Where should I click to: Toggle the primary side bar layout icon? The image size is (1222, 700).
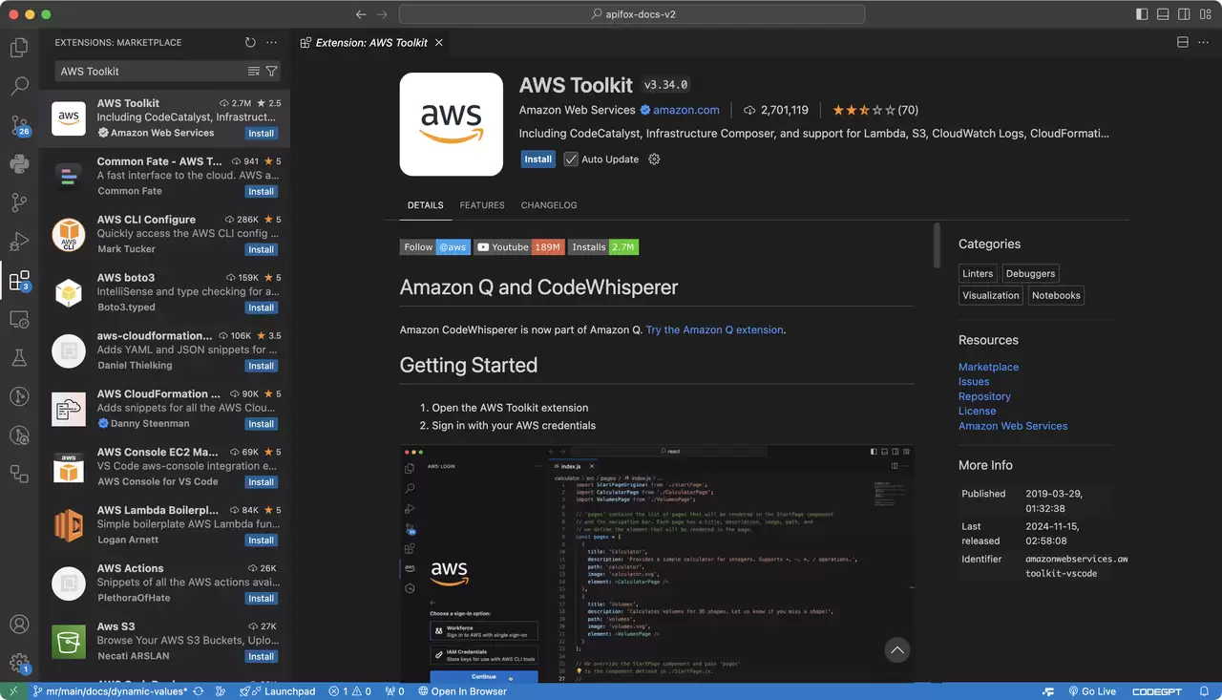click(1142, 14)
